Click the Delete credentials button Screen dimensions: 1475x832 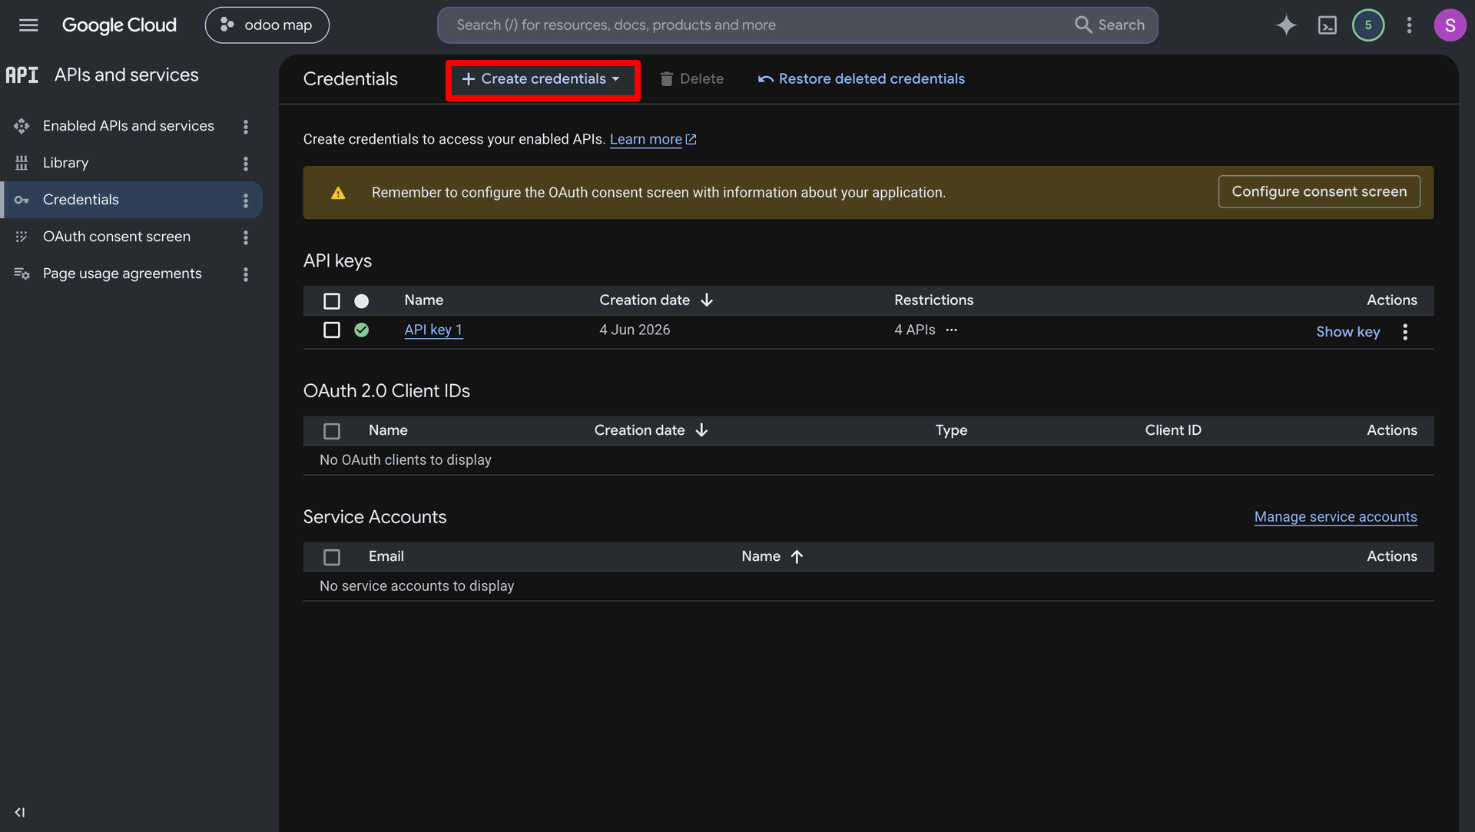pos(691,79)
